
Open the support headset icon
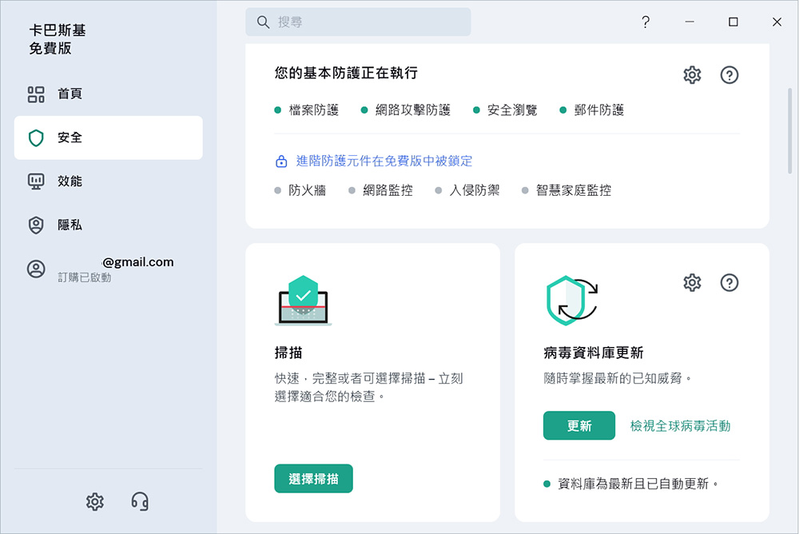pyautogui.click(x=140, y=501)
